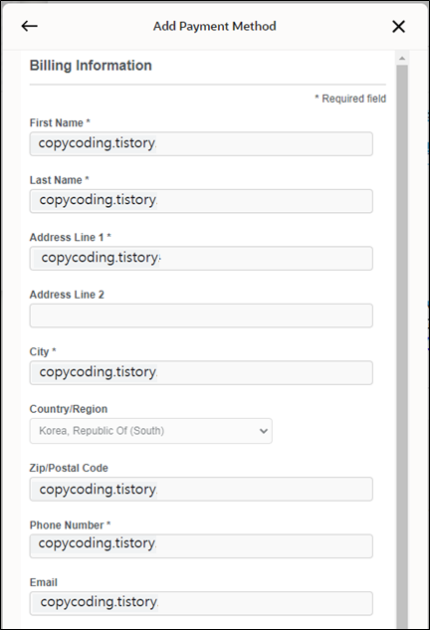Screen dimensions: 430x630
Task: Click the vertical scrollbar thumb
Action: (x=402, y=345)
